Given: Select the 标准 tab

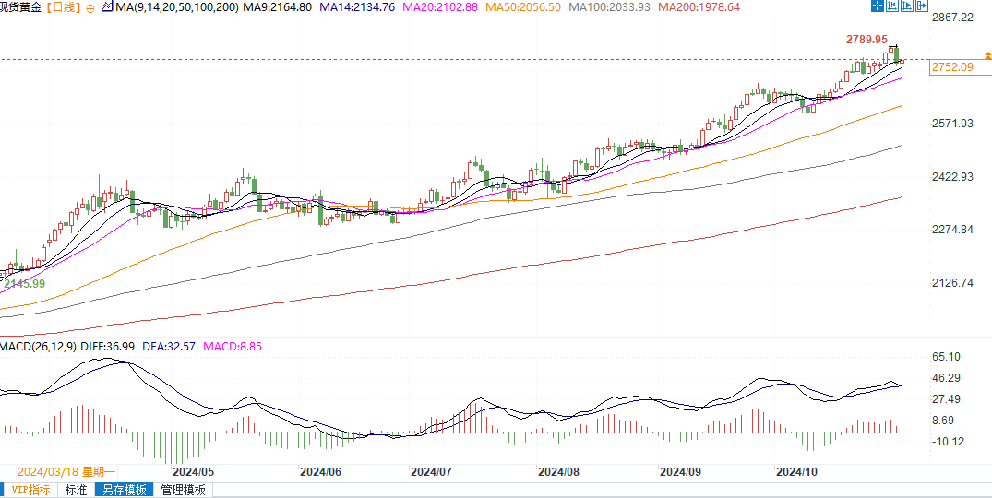Looking at the screenshot, I should 76,491.
